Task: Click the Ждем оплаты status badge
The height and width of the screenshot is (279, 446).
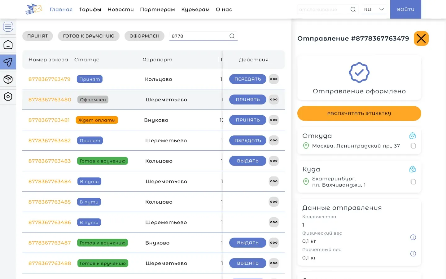Action: pyautogui.click(x=97, y=120)
